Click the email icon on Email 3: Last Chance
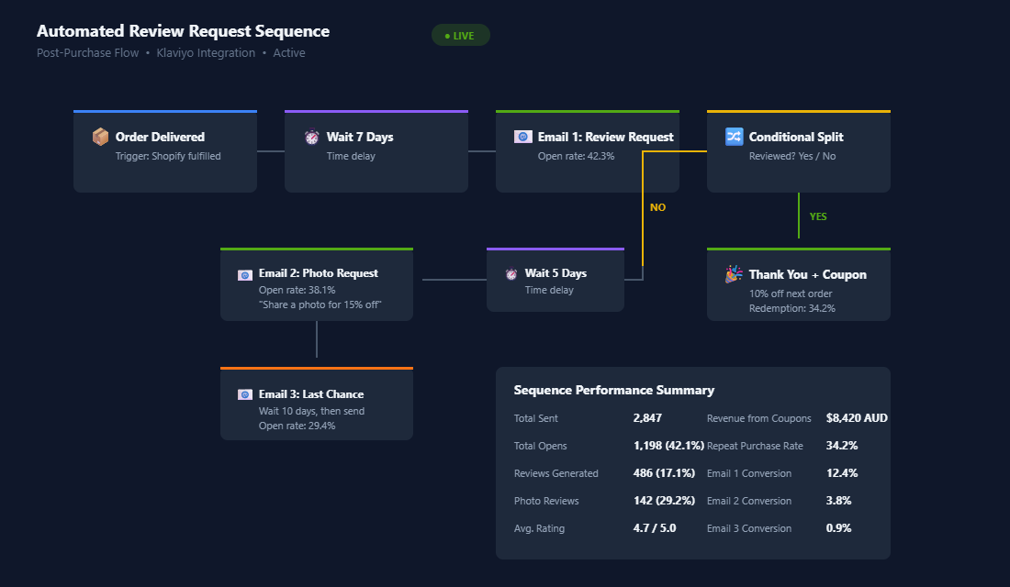The width and height of the screenshot is (1010, 587). pyautogui.click(x=244, y=393)
